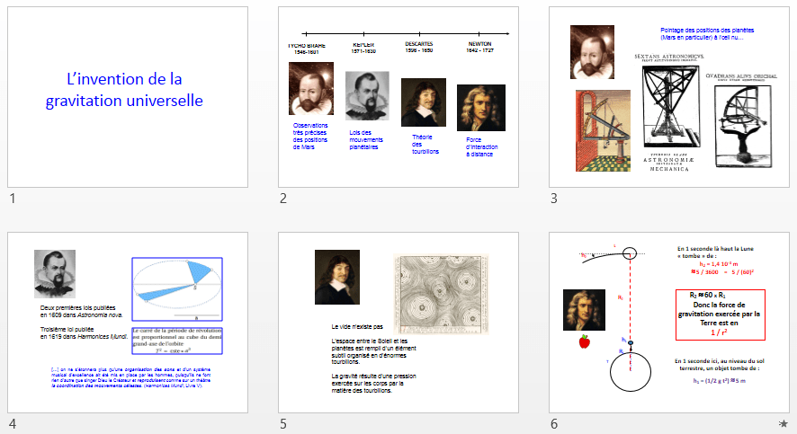Click the slide number 3 label
This screenshot has width=797, height=434.
[554, 199]
